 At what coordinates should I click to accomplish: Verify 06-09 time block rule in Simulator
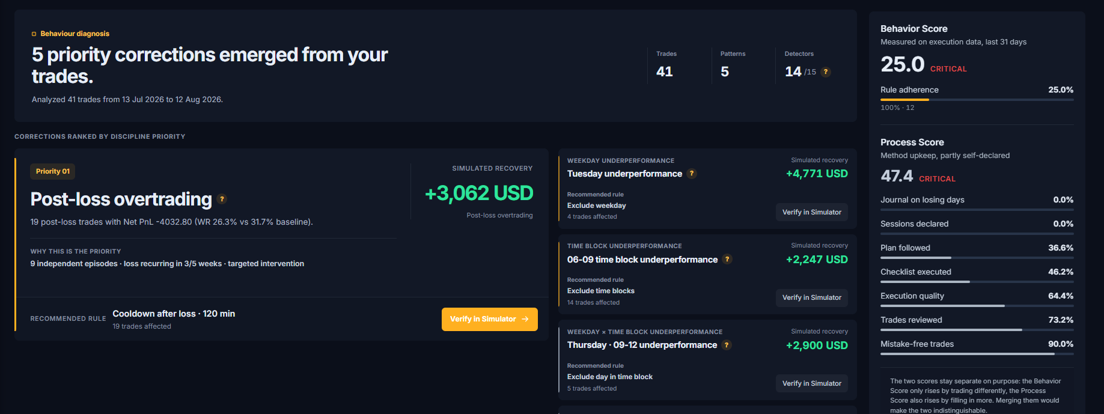(811, 297)
